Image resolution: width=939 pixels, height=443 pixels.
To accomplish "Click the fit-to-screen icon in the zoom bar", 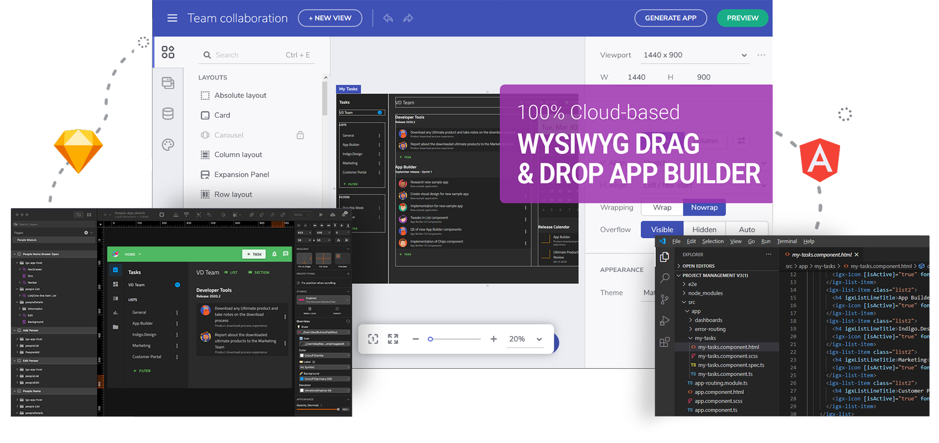I will click(x=373, y=339).
